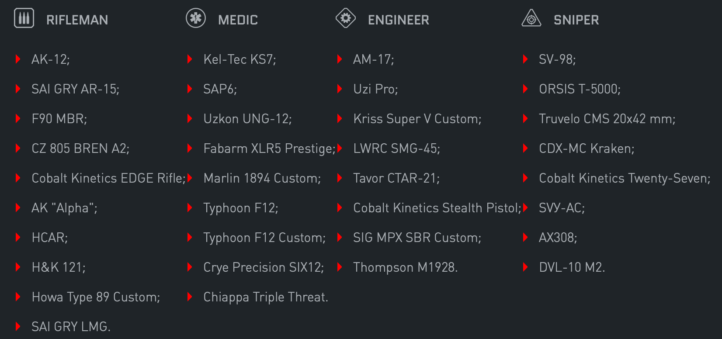Select the Fabarm XLR5 Prestige entry
722x339 pixels.
(269, 149)
